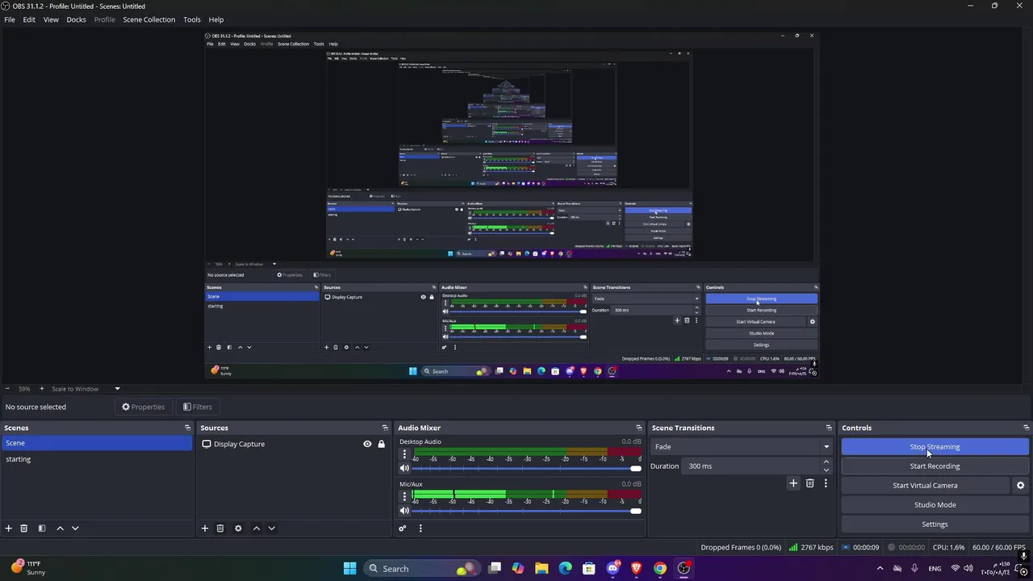Screen dimensions: 1033x581
Task: Click Start Recording button
Action: pos(935,466)
